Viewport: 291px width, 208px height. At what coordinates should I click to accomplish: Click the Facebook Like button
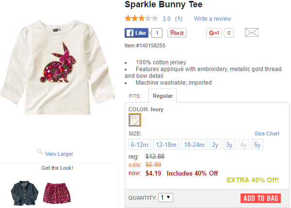point(136,33)
